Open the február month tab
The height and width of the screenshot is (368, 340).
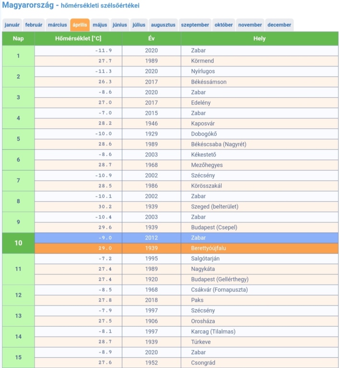(34, 25)
